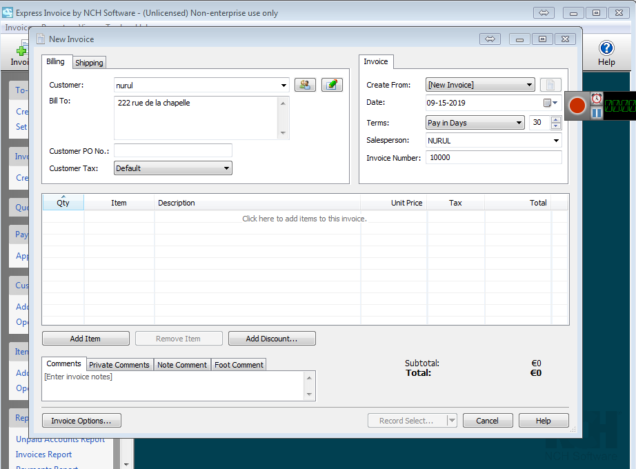Increase payment days with up stepper

(556, 119)
